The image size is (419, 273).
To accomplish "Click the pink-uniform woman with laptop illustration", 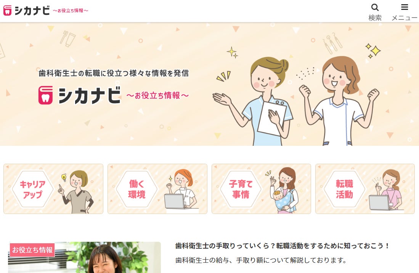I will tap(387, 190).
